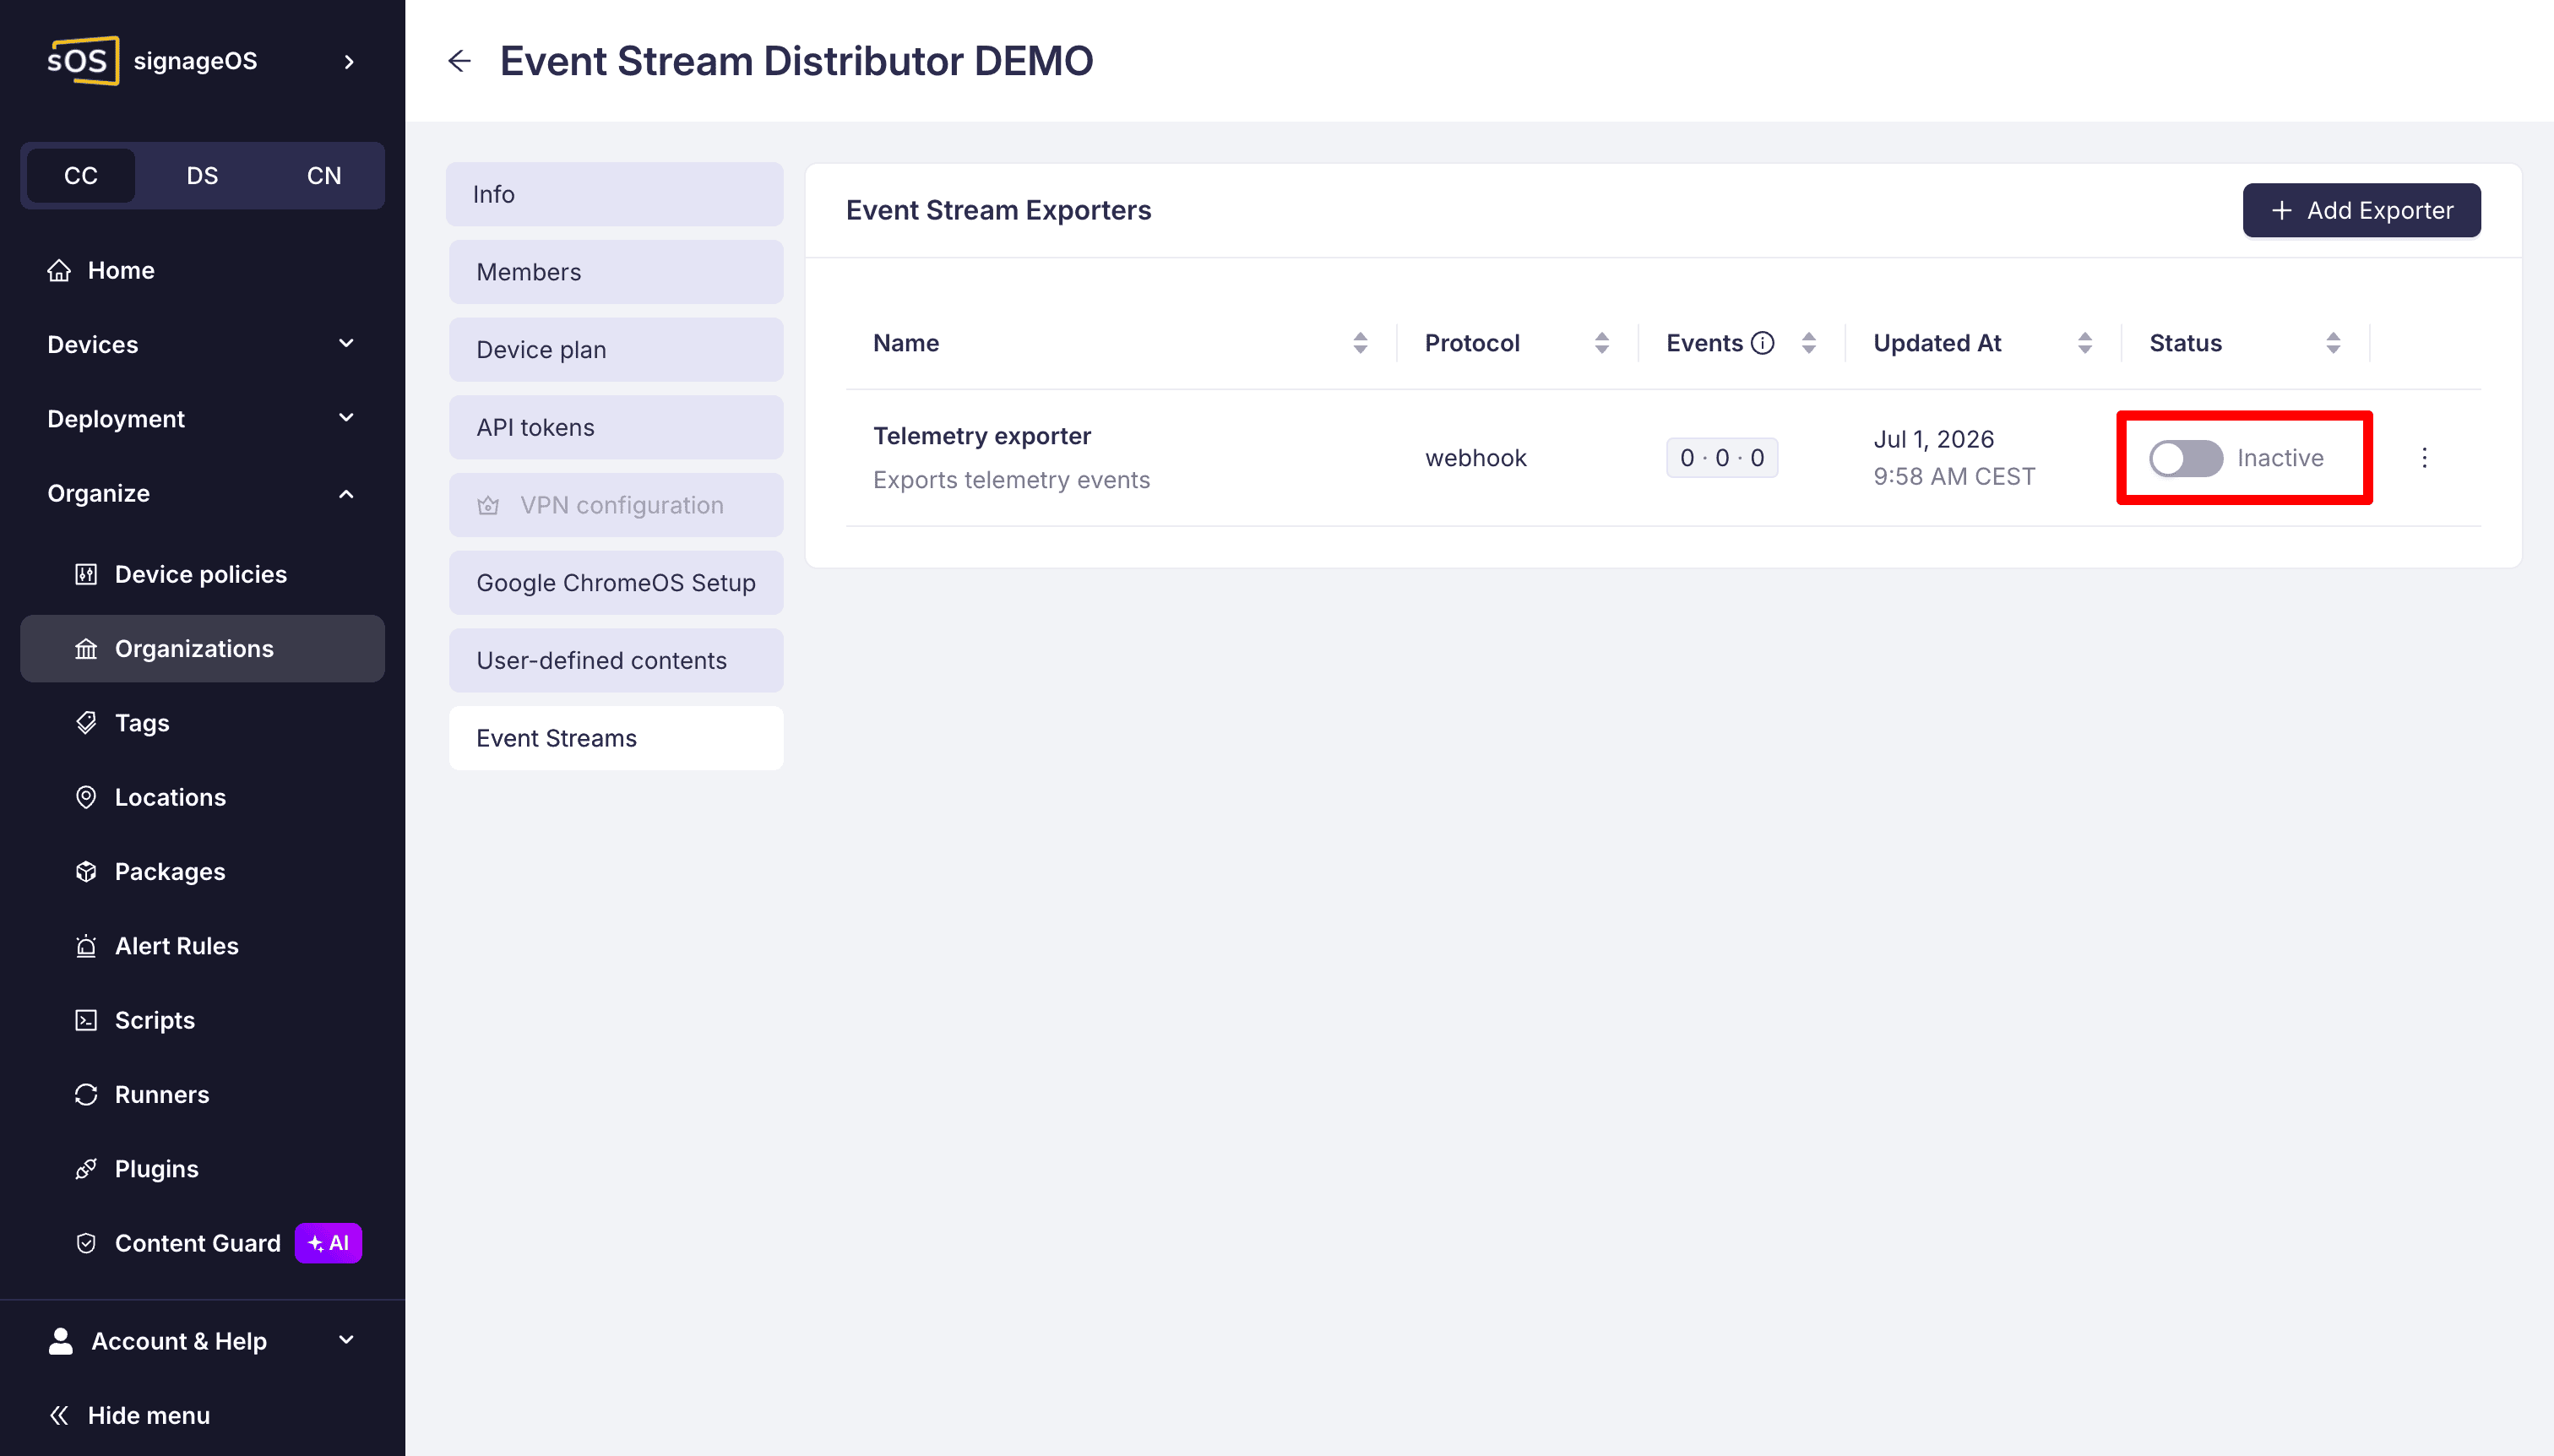
Task: Click the signageOS logo
Action: coord(83,61)
